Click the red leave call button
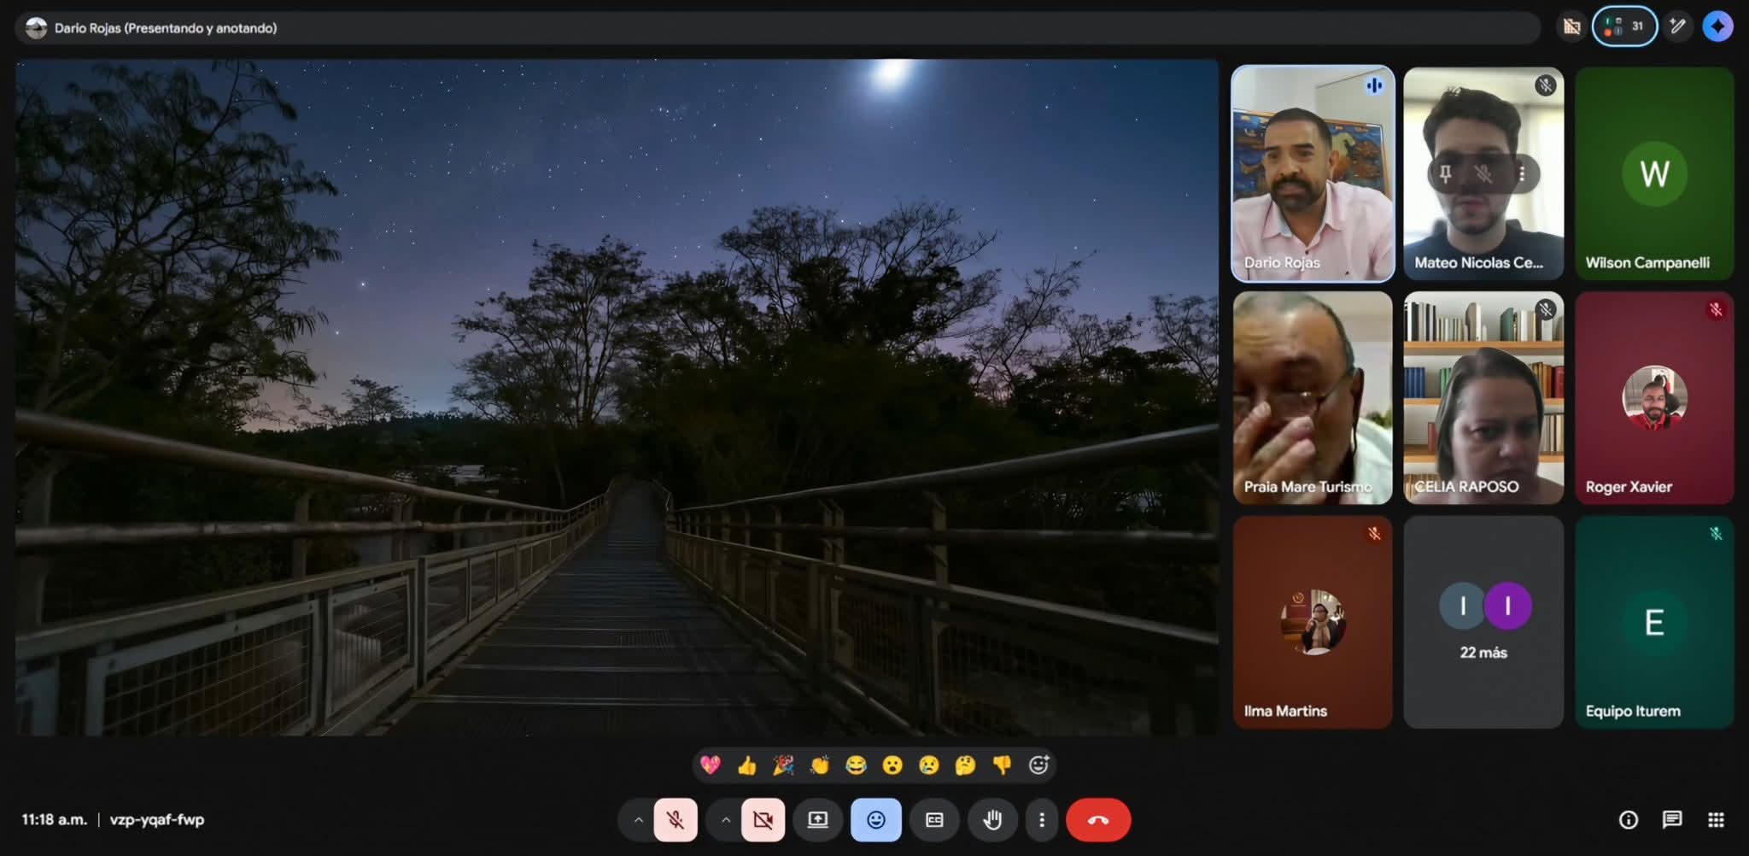The height and width of the screenshot is (856, 1749). pos(1098,820)
